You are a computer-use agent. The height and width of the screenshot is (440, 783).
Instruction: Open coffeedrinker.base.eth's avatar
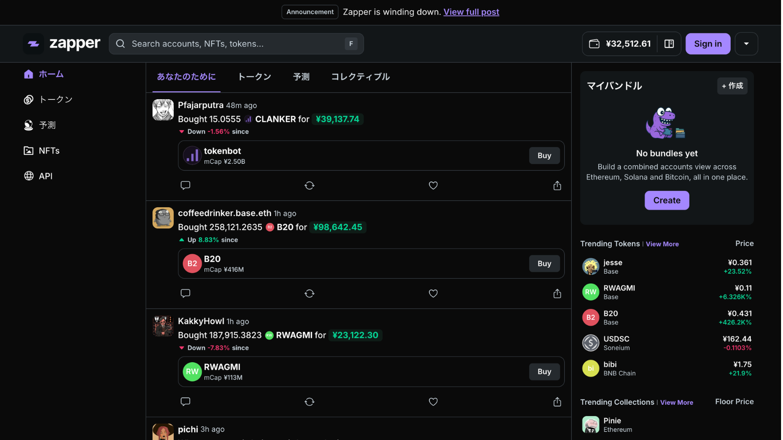click(x=163, y=218)
